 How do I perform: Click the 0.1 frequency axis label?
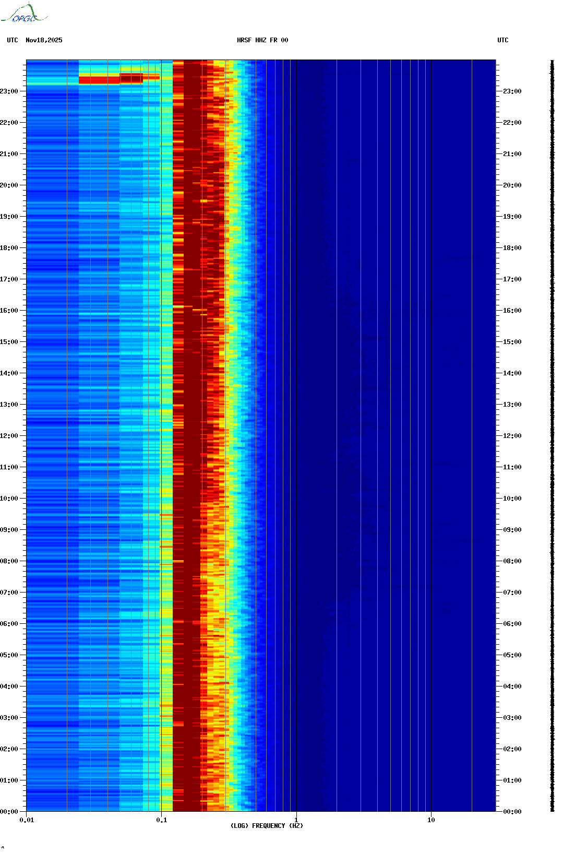click(x=162, y=820)
